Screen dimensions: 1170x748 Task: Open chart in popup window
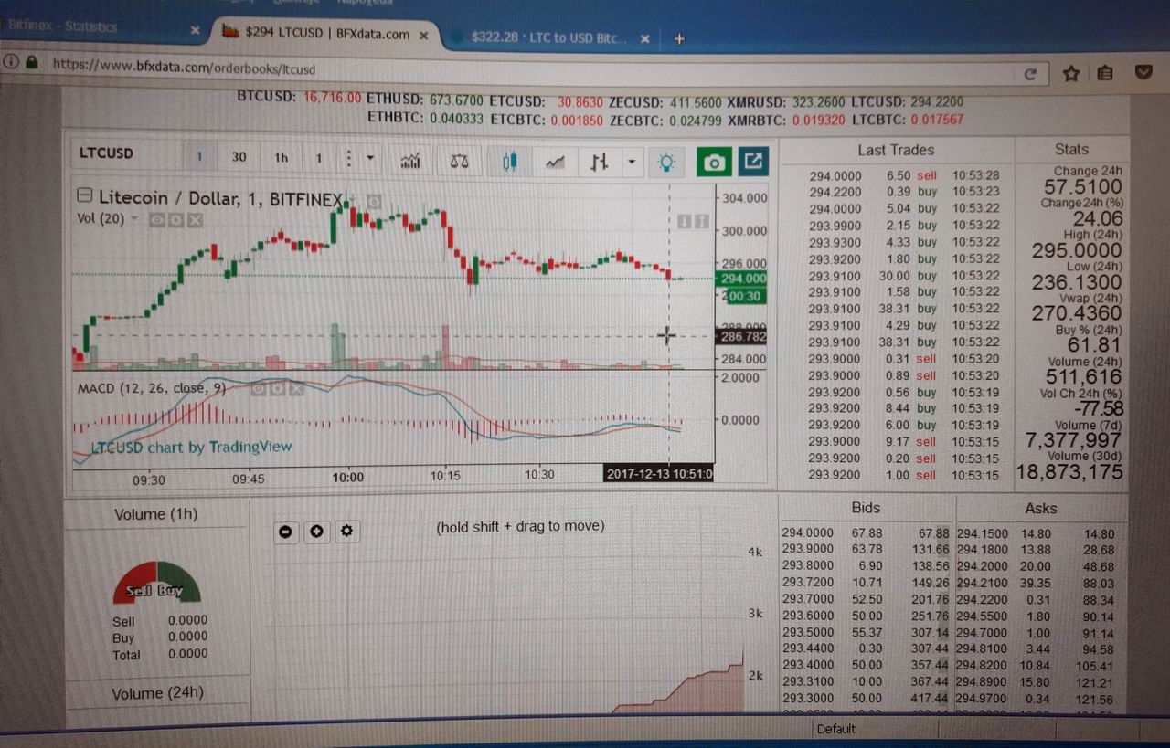[x=752, y=162]
